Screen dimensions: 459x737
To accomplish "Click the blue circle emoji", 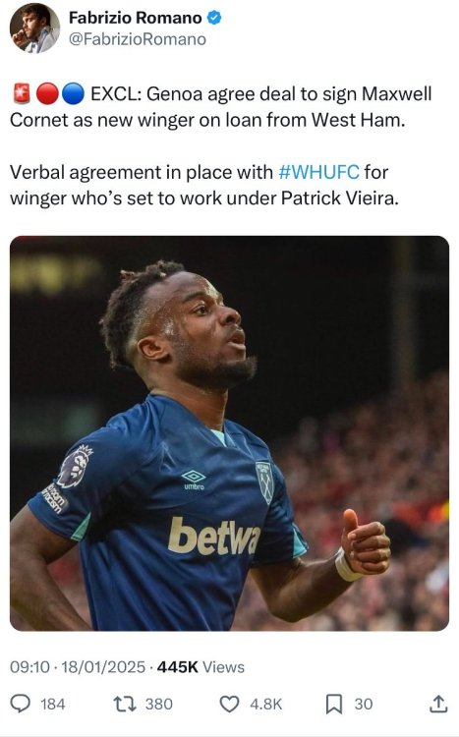I will (73, 93).
